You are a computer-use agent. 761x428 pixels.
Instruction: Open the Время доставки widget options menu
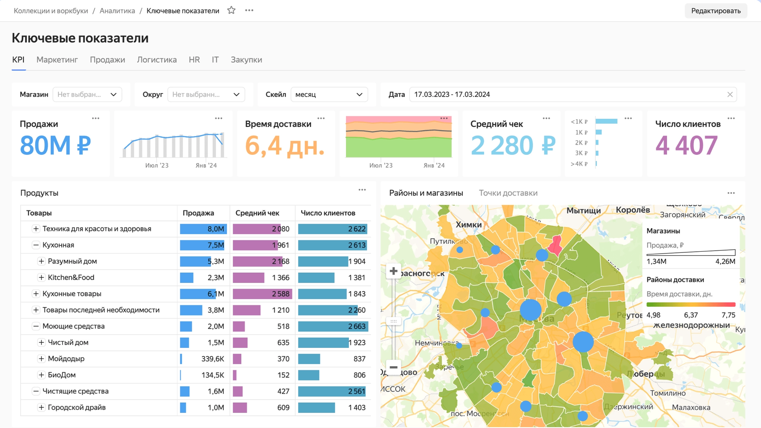click(321, 118)
